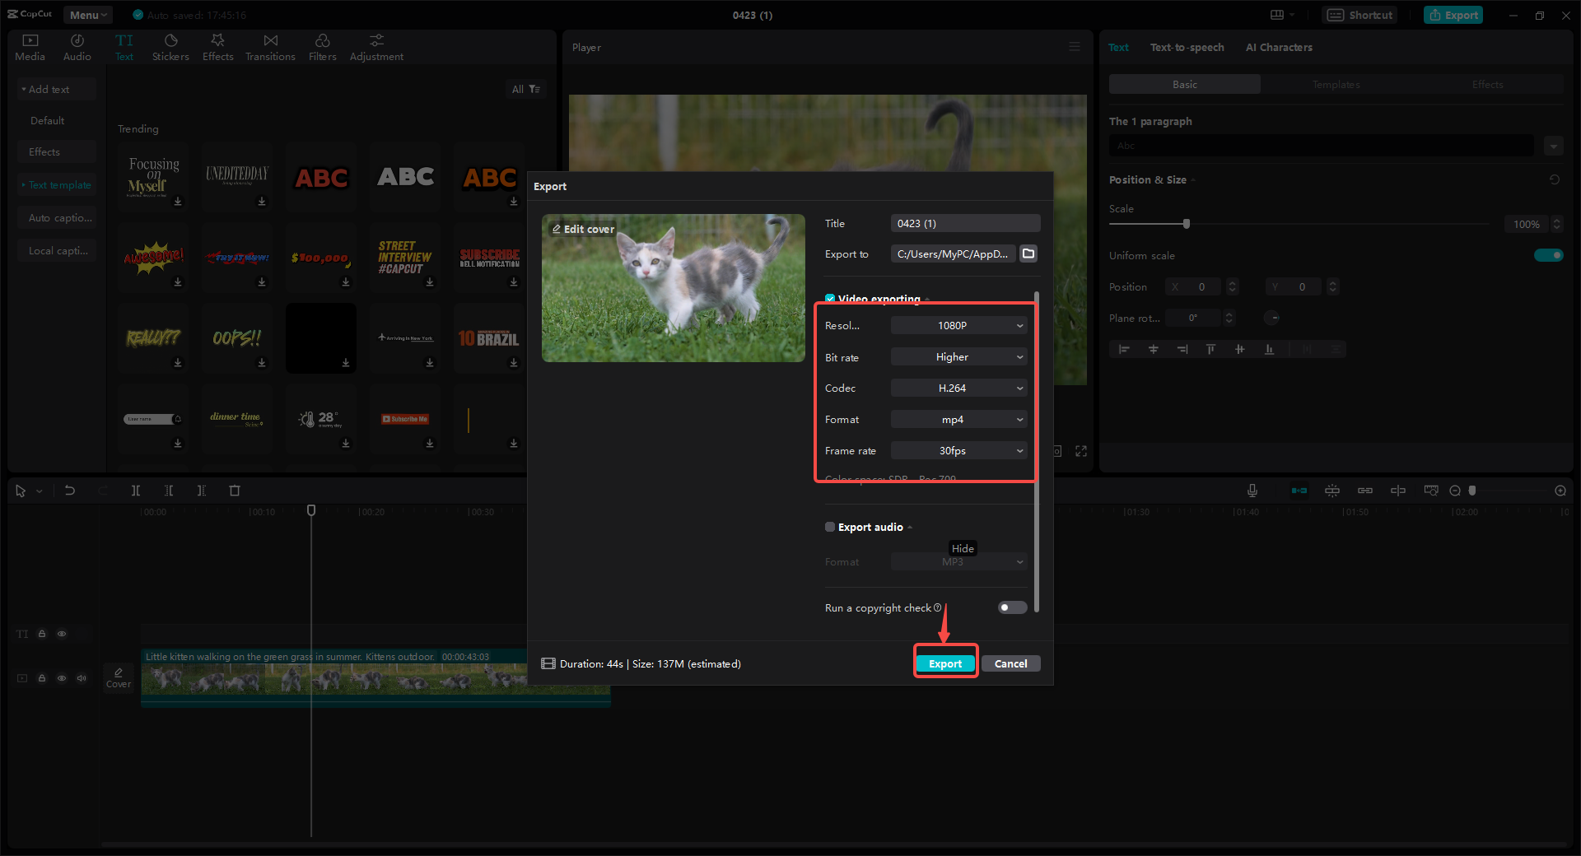Click the delete clip trash icon
Viewport: 1581px width, 856px height.
pos(235,490)
